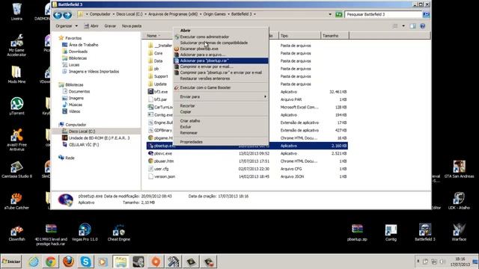The height and width of the screenshot is (269, 479).
Task: Choose Propriedades in the context menu
Action: pos(222,142)
